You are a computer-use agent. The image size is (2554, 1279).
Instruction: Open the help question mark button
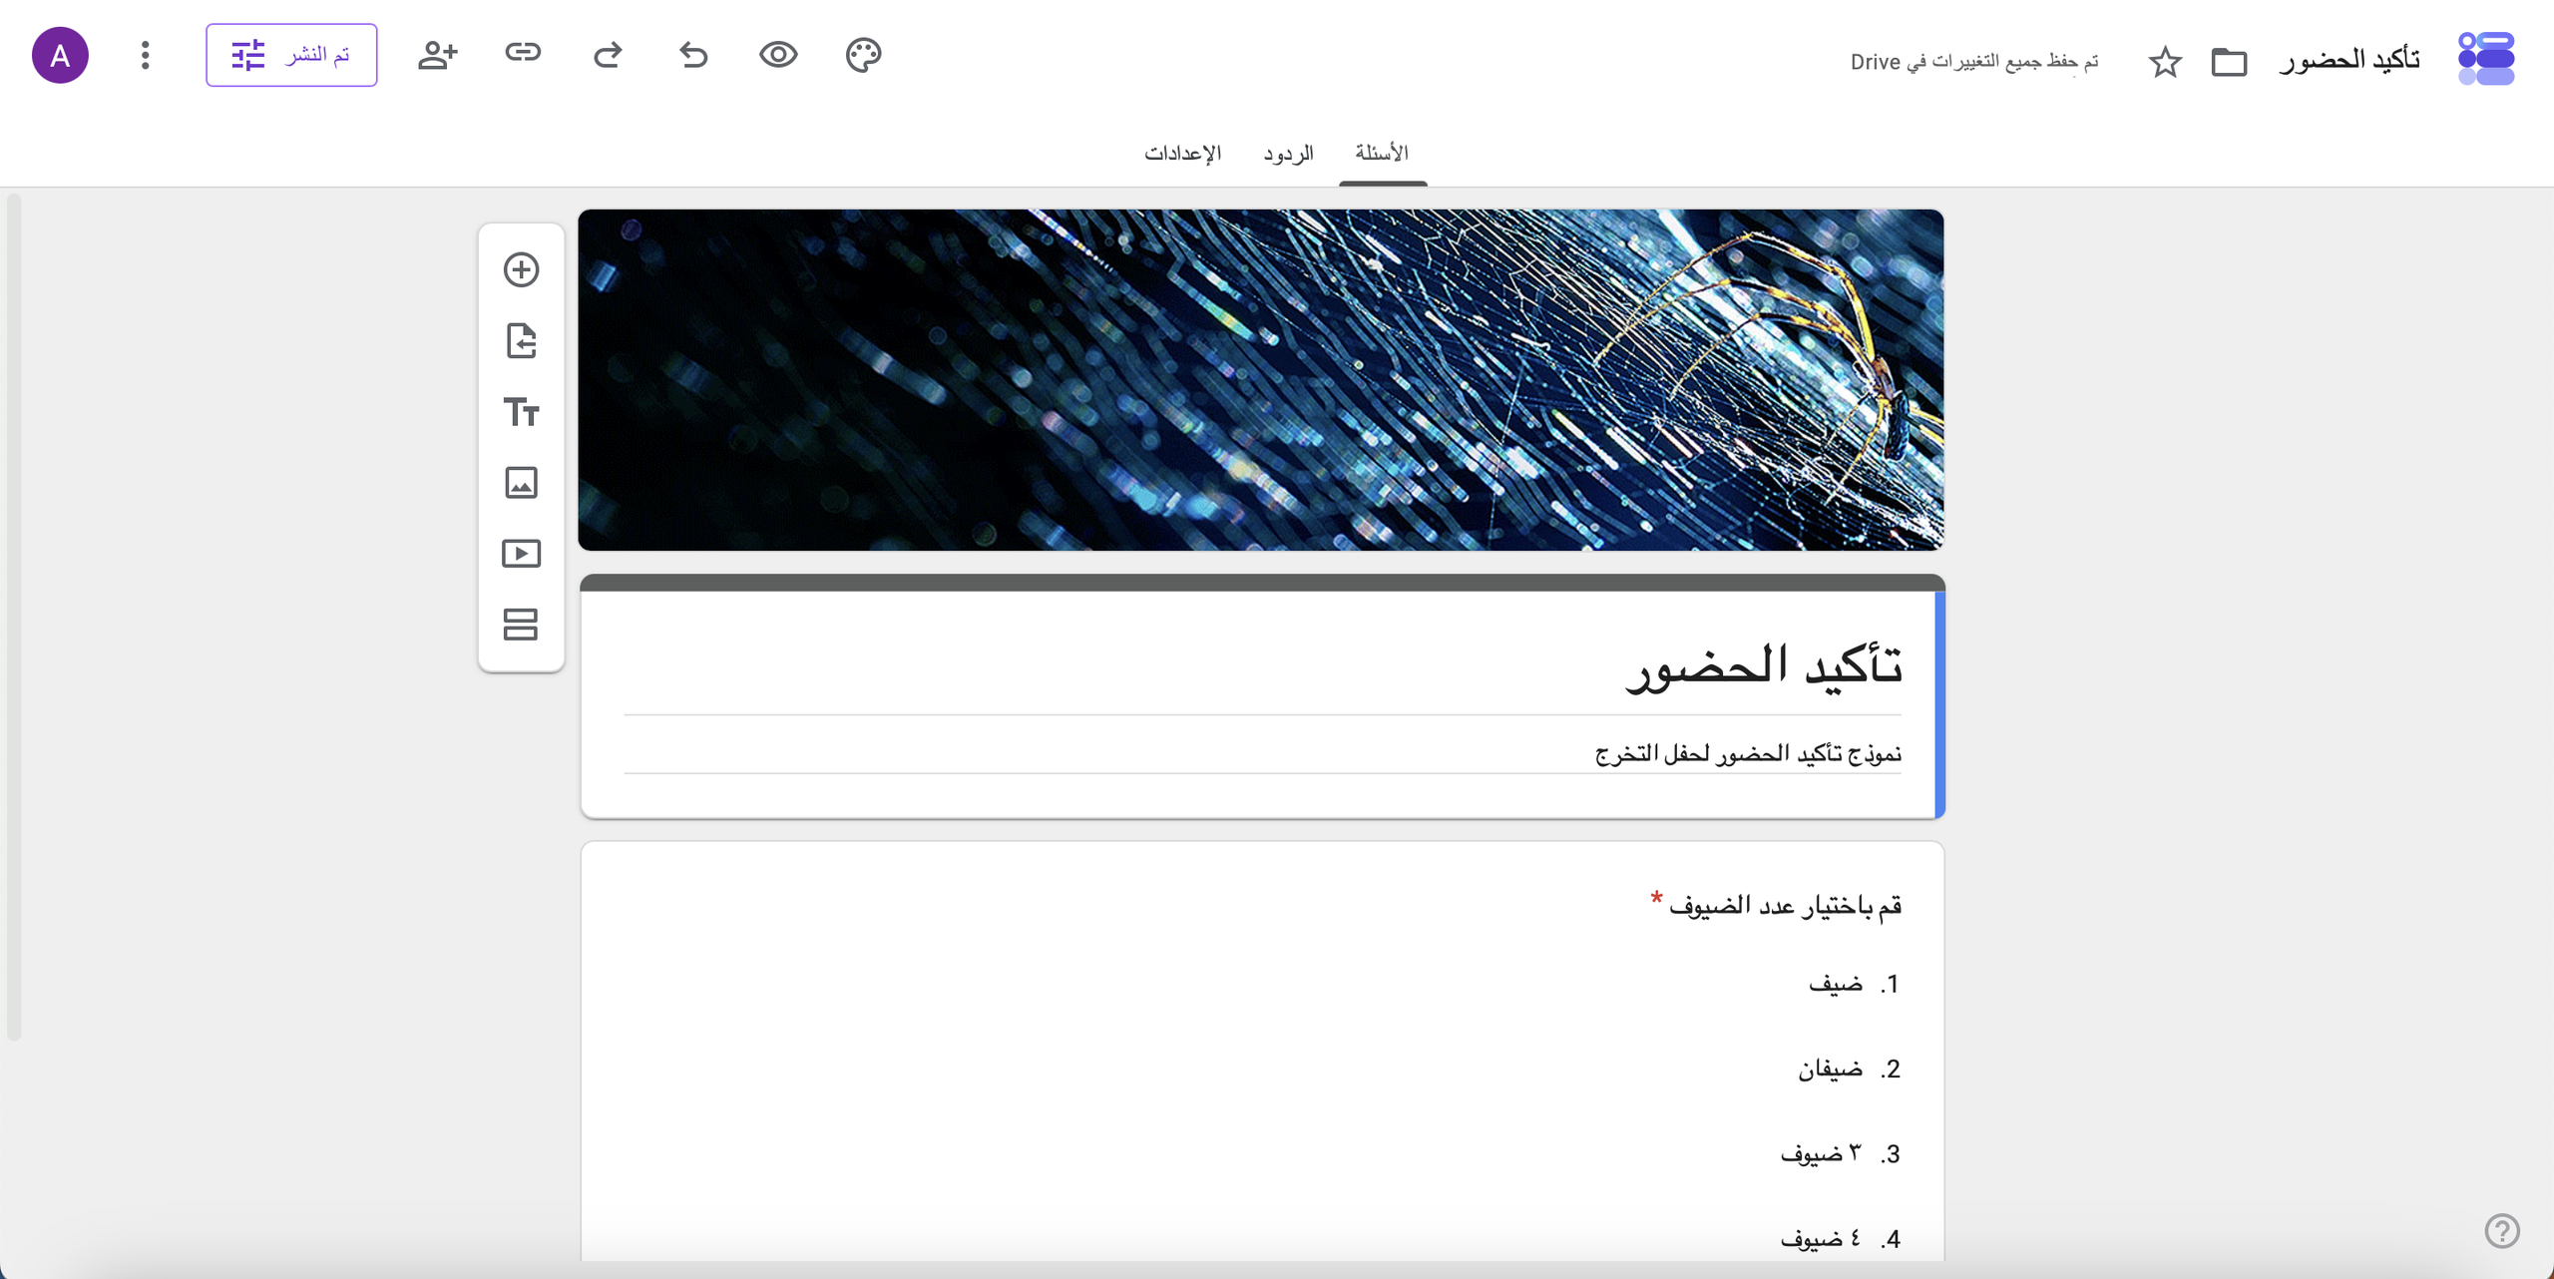pyautogui.click(x=2502, y=1231)
